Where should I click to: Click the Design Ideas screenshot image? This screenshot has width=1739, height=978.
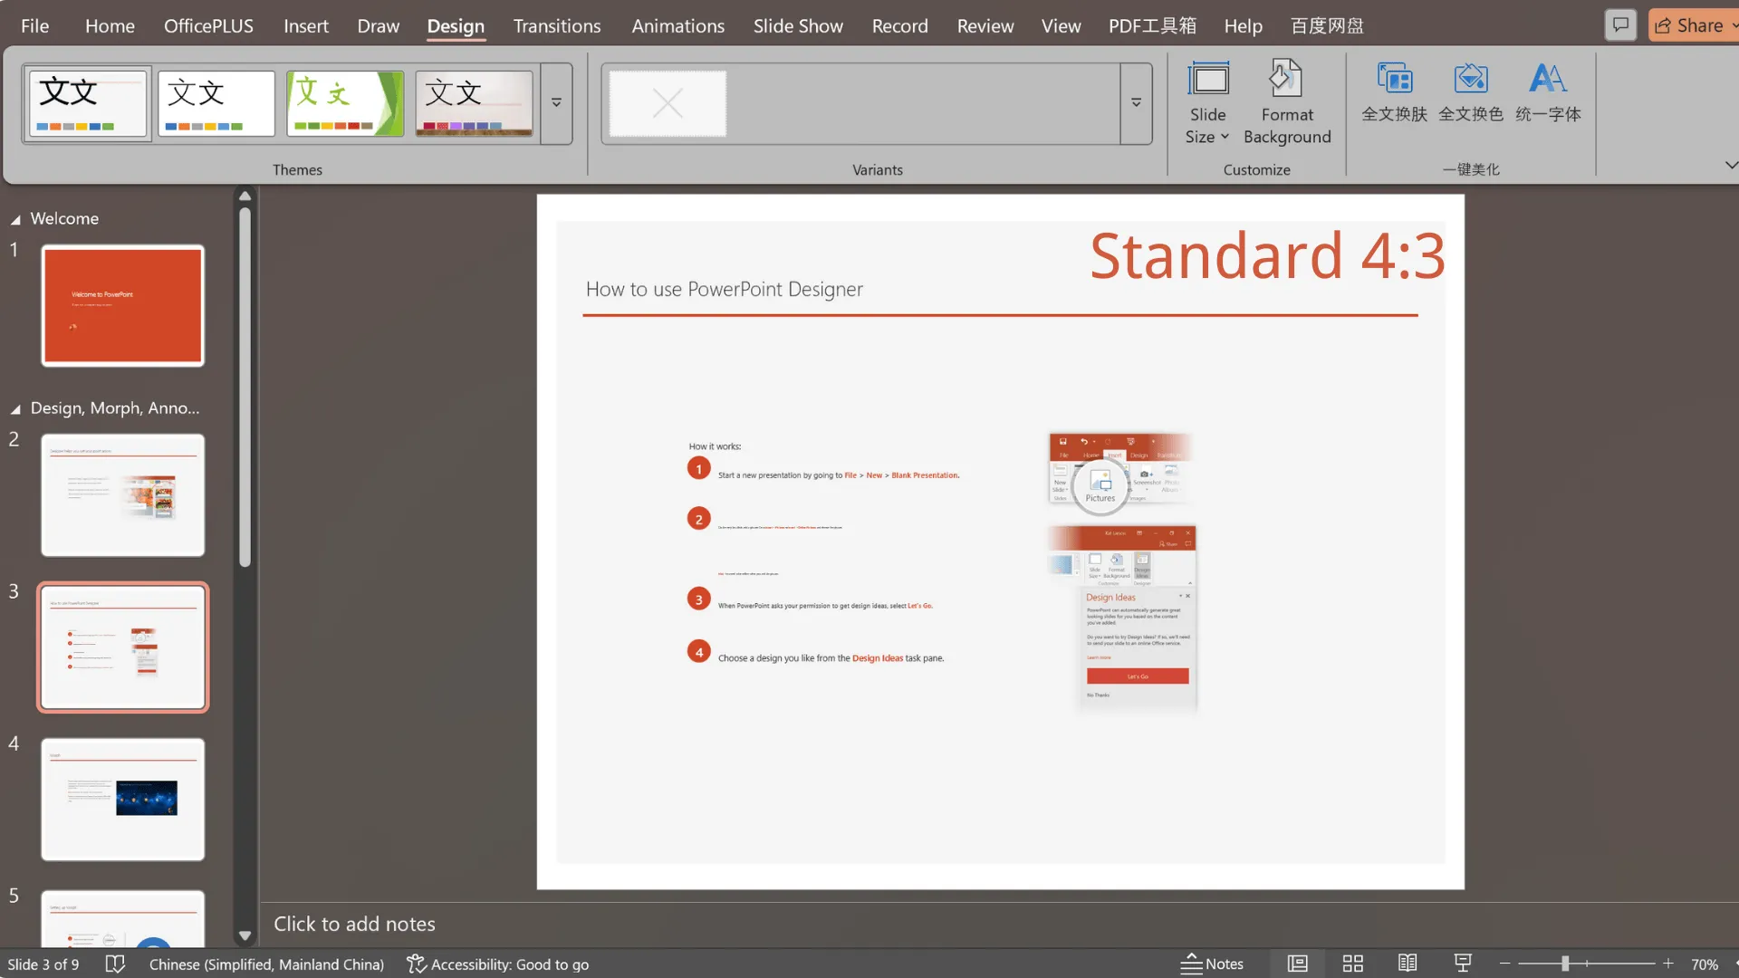1123,618
